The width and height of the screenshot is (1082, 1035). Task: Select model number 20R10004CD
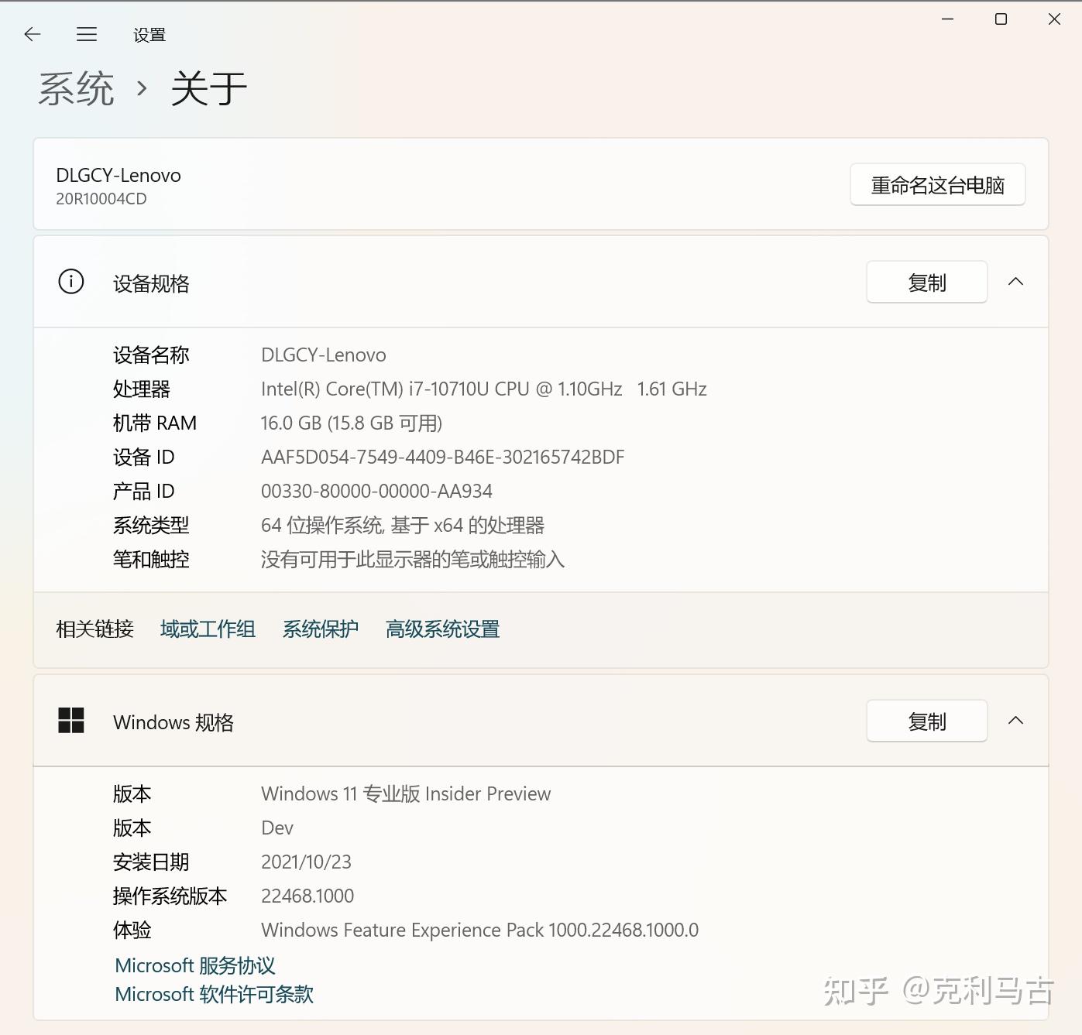pyautogui.click(x=101, y=199)
